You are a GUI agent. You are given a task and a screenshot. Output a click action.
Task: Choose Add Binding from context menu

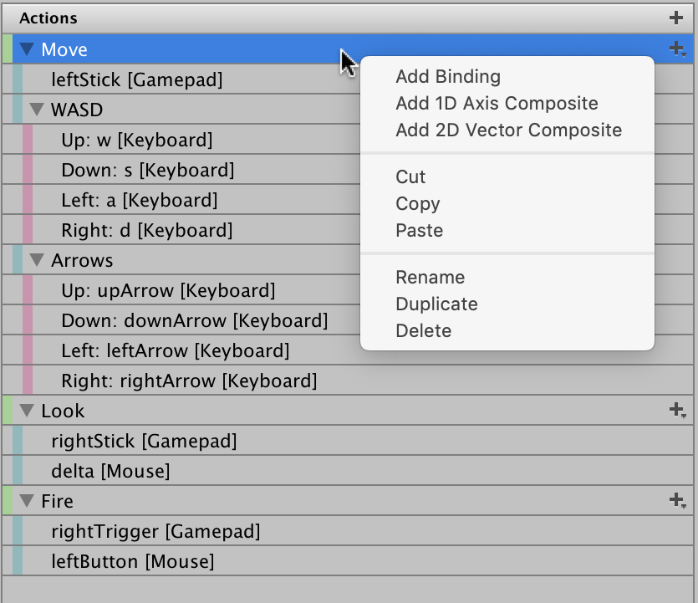click(x=448, y=77)
